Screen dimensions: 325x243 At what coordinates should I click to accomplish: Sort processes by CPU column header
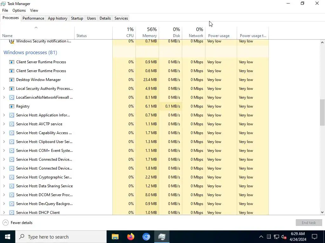tap(124, 33)
